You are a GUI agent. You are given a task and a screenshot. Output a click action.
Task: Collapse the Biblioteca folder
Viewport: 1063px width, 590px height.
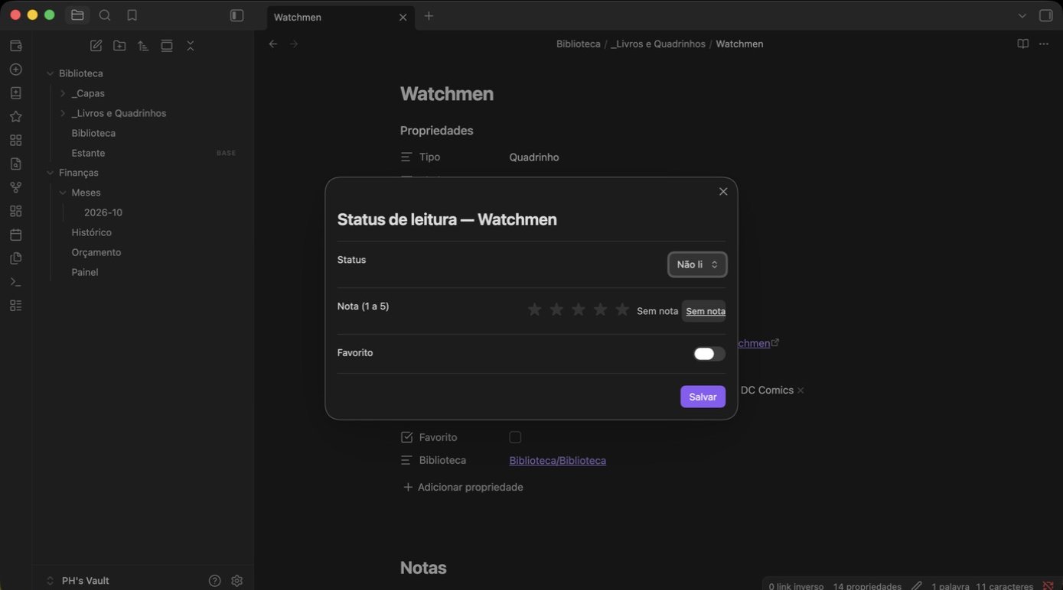tap(51, 73)
